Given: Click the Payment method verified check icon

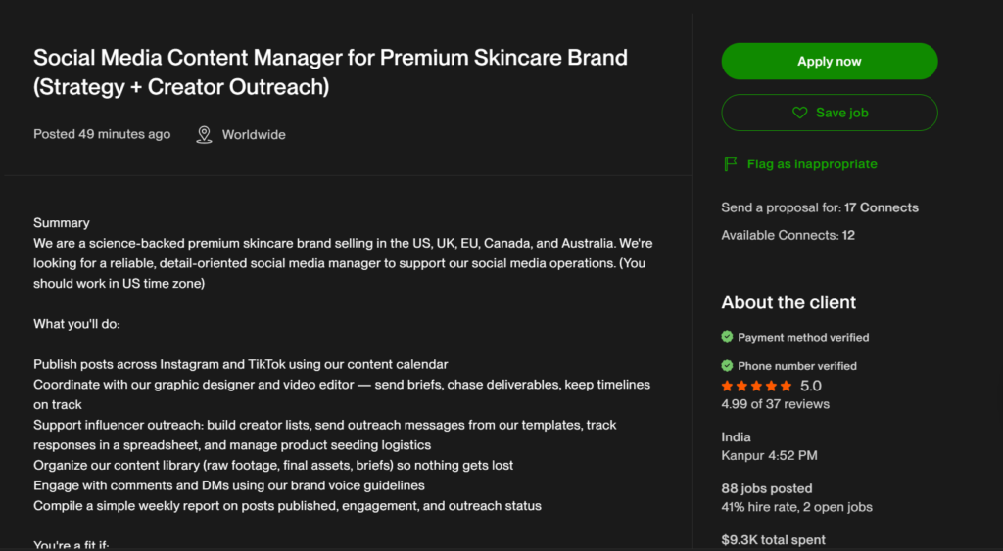Looking at the screenshot, I should click(728, 337).
